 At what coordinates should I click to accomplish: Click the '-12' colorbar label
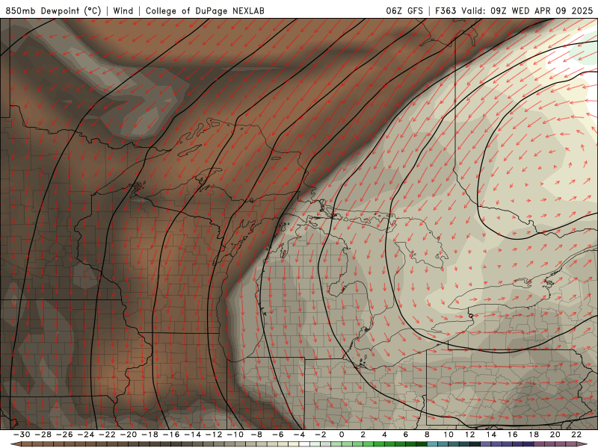(214, 435)
